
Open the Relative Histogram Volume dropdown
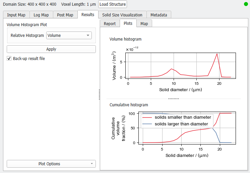pos(69,36)
